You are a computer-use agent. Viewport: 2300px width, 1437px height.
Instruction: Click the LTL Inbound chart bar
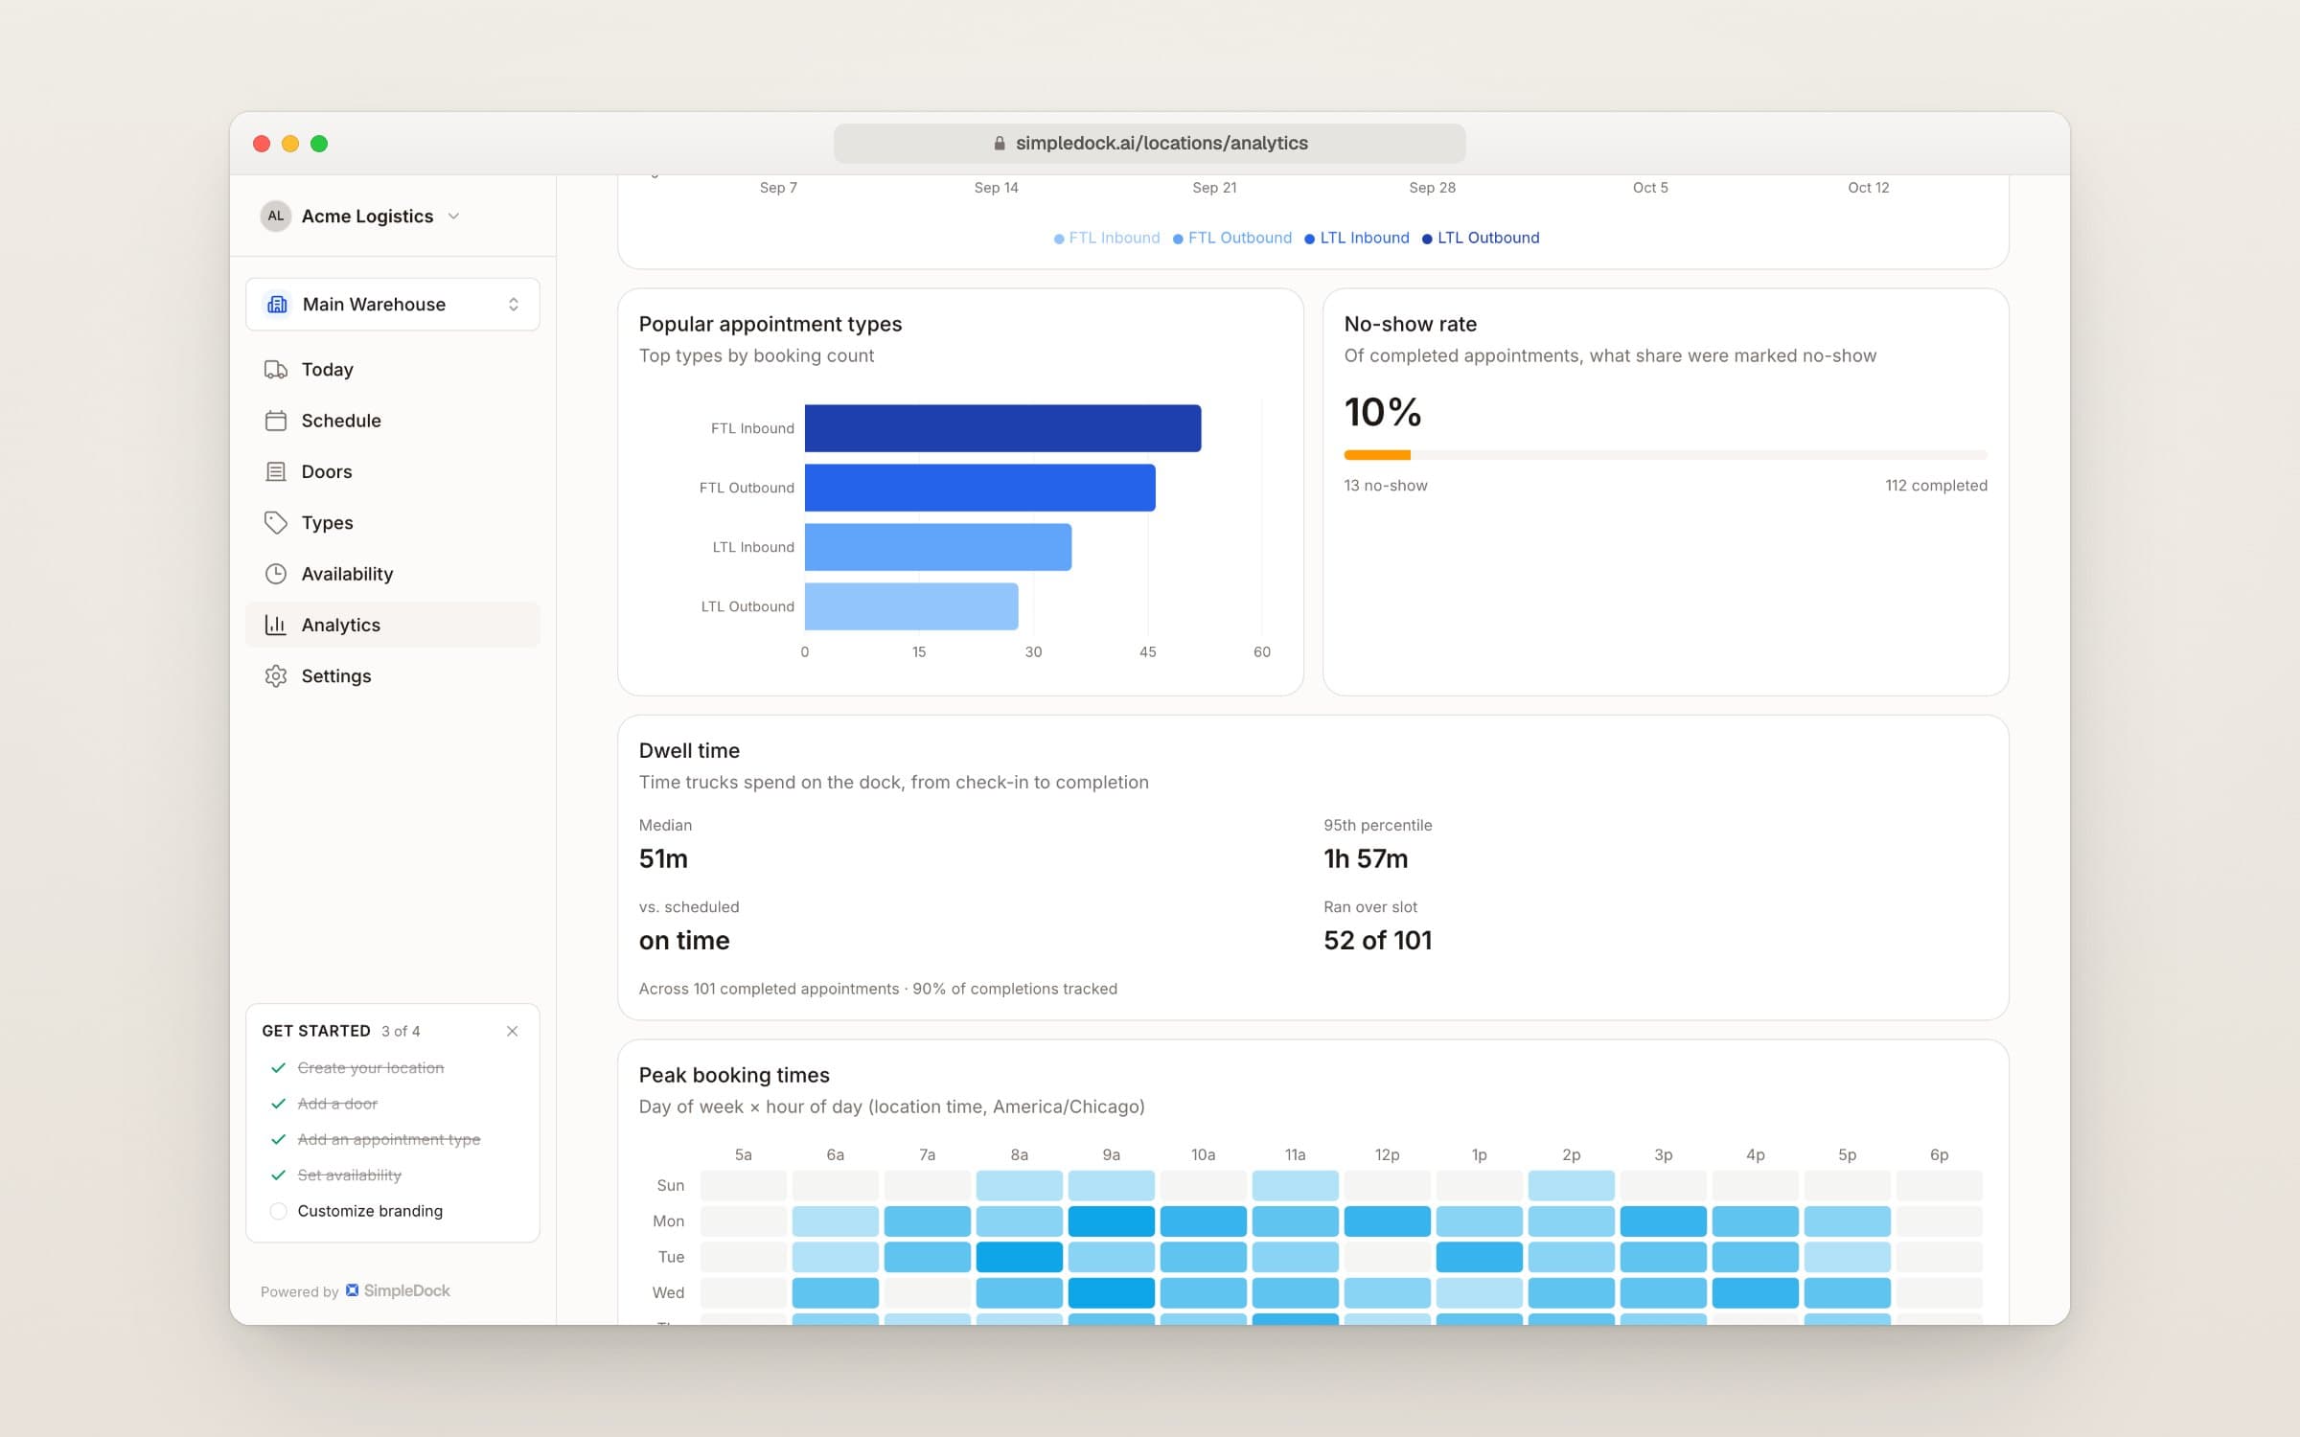pyautogui.click(x=938, y=547)
